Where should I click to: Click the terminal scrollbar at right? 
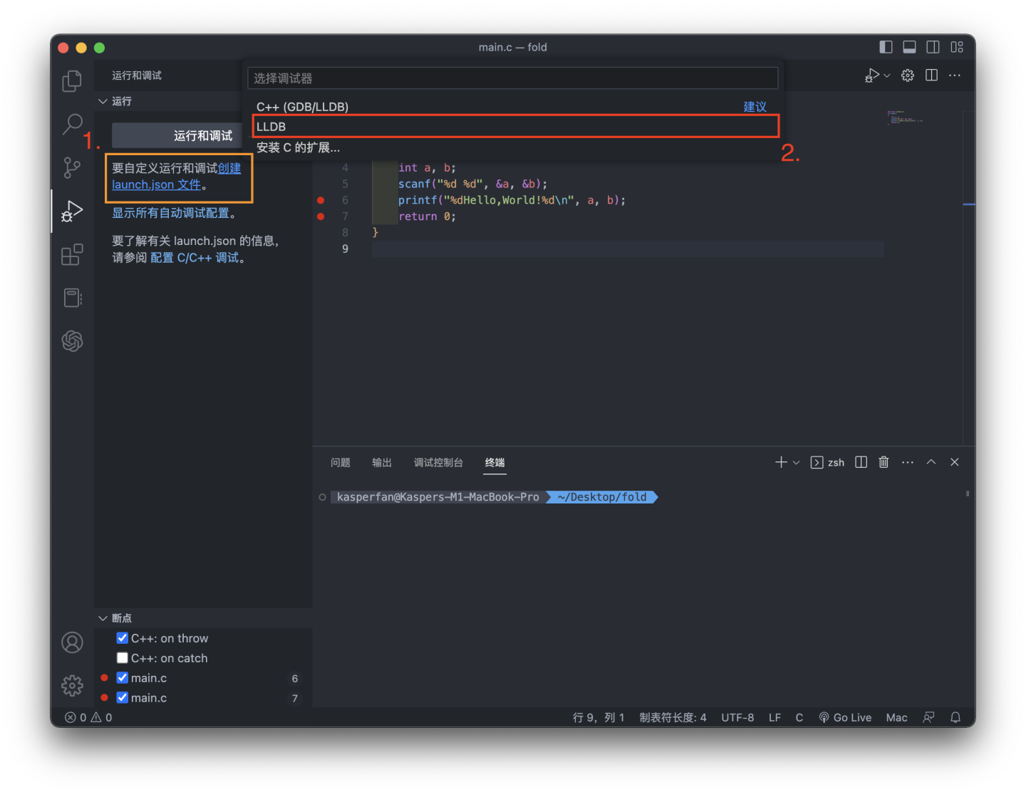967,493
